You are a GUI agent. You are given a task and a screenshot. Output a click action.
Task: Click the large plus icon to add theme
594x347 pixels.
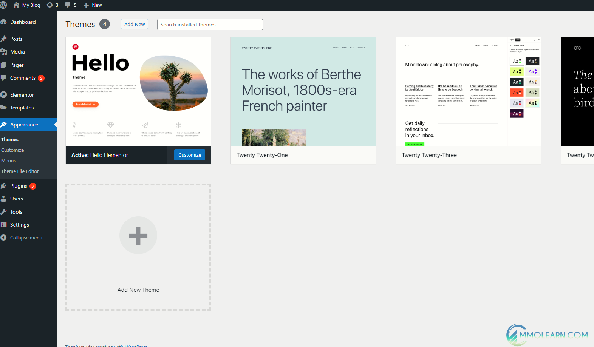pyautogui.click(x=138, y=235)
